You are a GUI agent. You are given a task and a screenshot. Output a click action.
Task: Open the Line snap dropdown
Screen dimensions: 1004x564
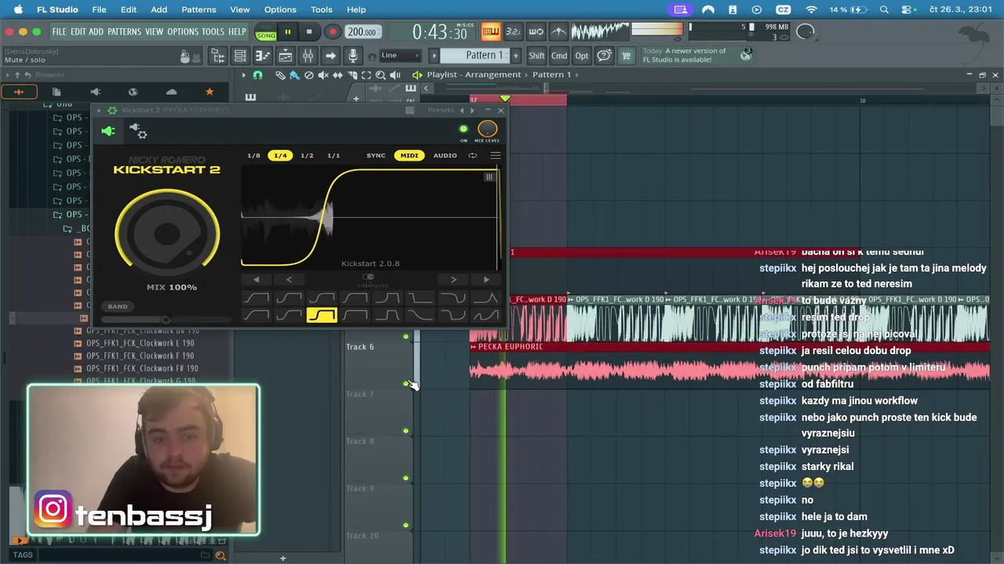[x=400, y=56]
